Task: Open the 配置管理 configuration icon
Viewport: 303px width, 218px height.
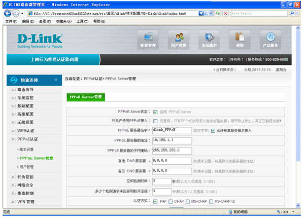Action: pyautogui.click(x=148, y=40)
